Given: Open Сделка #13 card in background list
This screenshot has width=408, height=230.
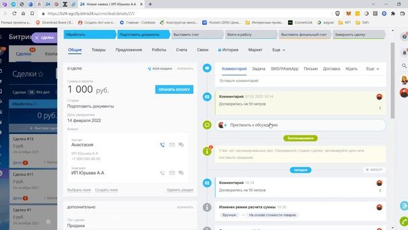Looking at the screenshot, I should pos(33,151).
